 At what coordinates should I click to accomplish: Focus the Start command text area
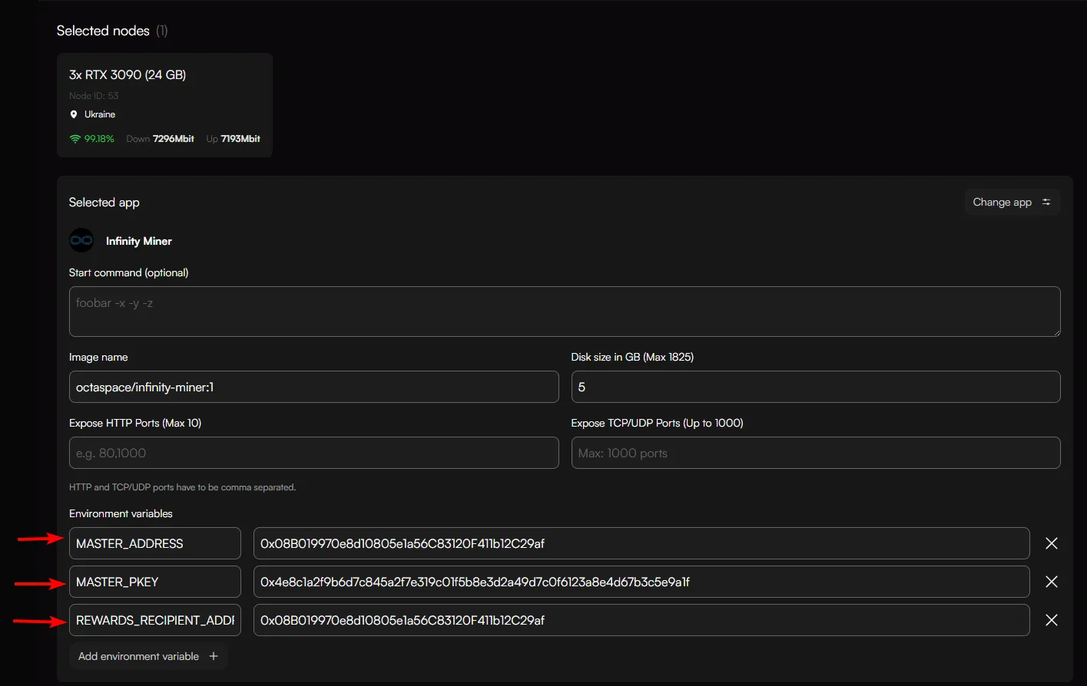click(x=565, y=312)
